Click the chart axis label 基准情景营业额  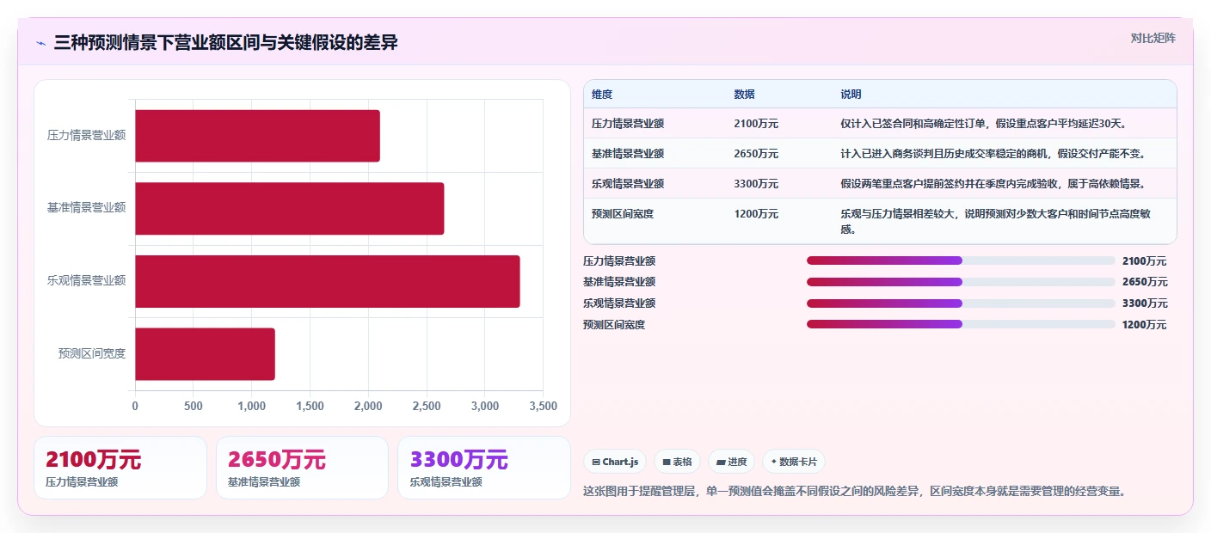coord(87,207)
